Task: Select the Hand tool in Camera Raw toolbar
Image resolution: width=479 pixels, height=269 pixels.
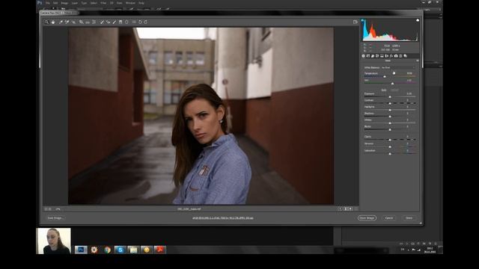Action: [x=53, y=22]
